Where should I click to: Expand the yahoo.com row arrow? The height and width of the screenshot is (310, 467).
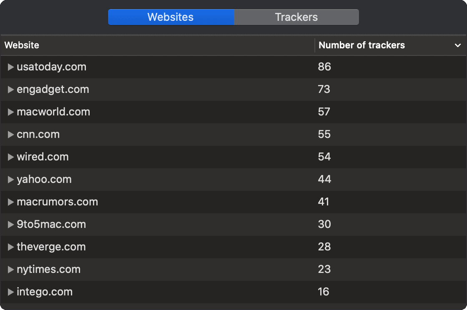[x=11, y=180]
